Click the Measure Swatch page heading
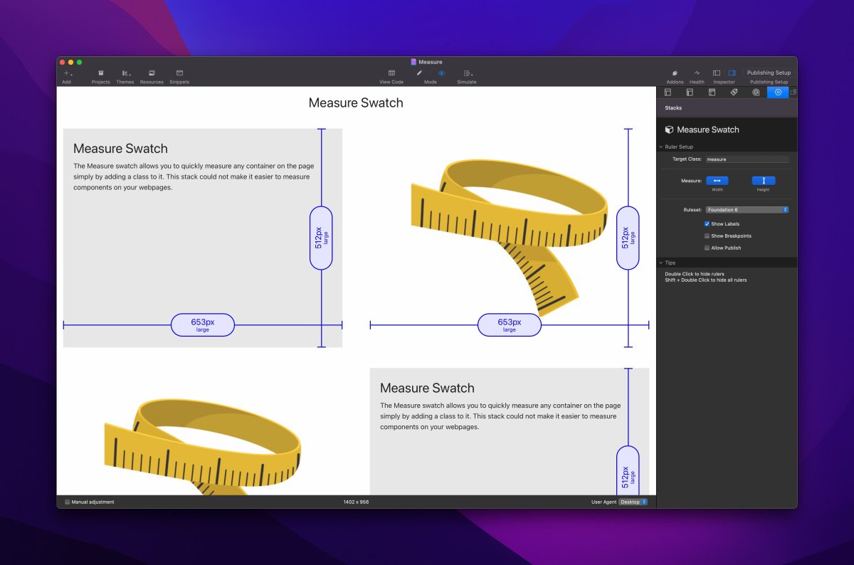854x565 pixels. pyautogui.click(x=356, y=102)
